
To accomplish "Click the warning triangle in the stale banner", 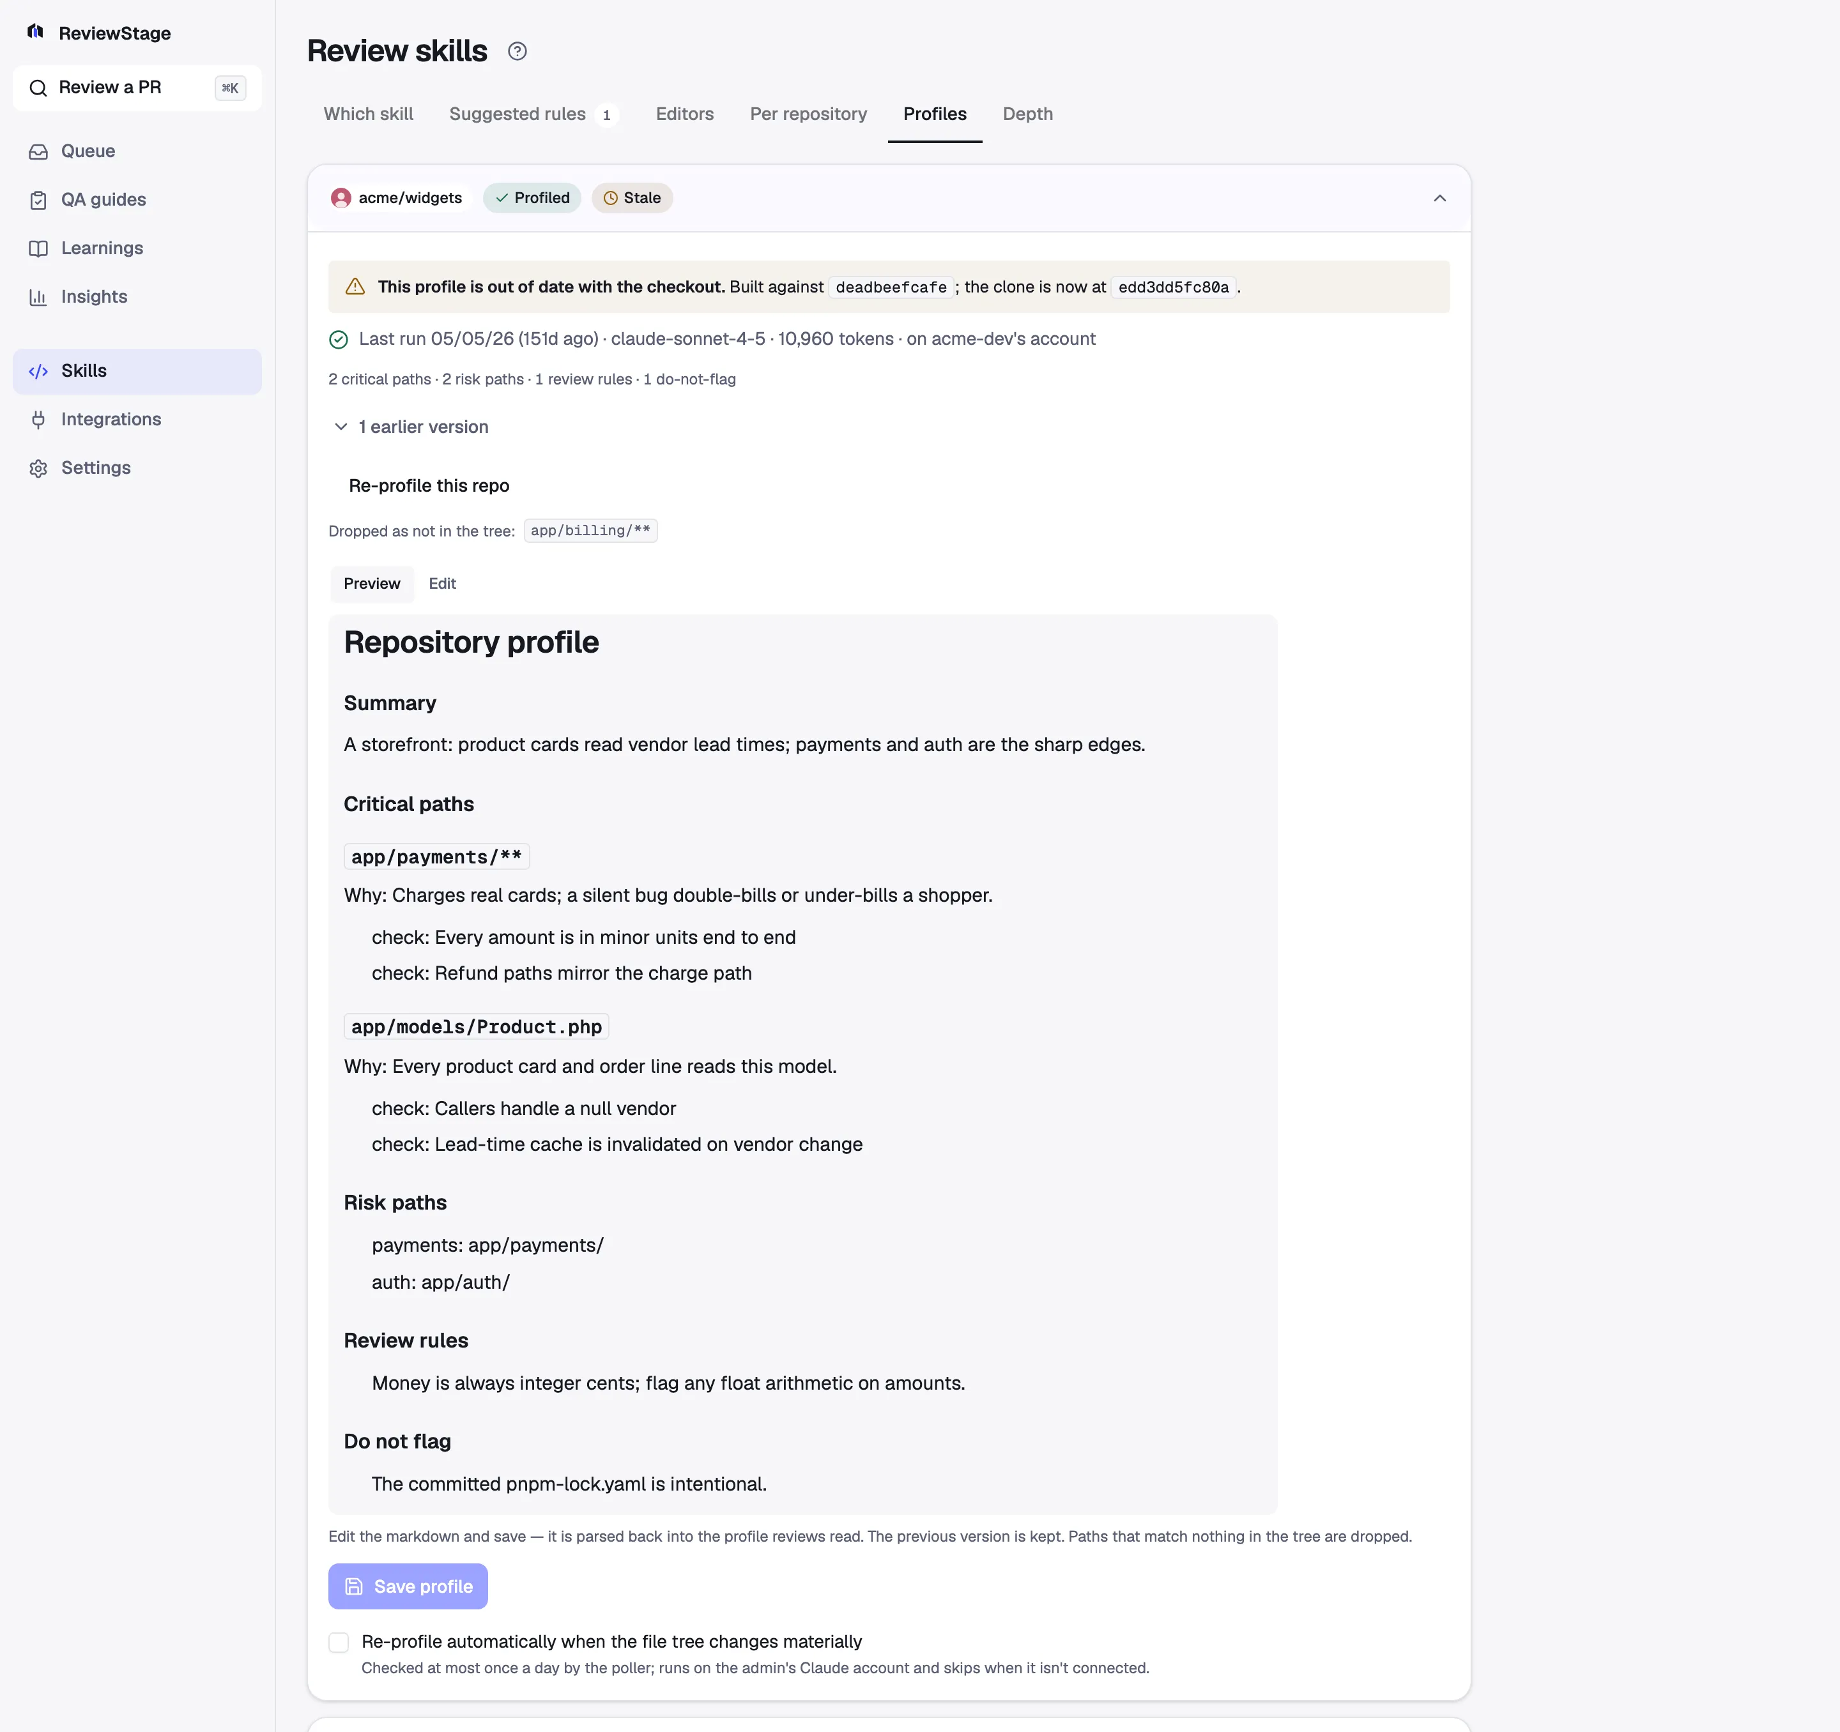I will pyautogui.click(x=355, y=287).
